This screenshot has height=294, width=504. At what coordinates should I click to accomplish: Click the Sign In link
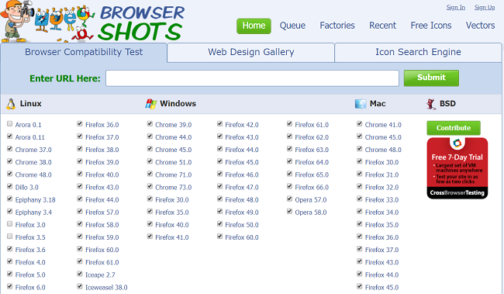point(455,7)
